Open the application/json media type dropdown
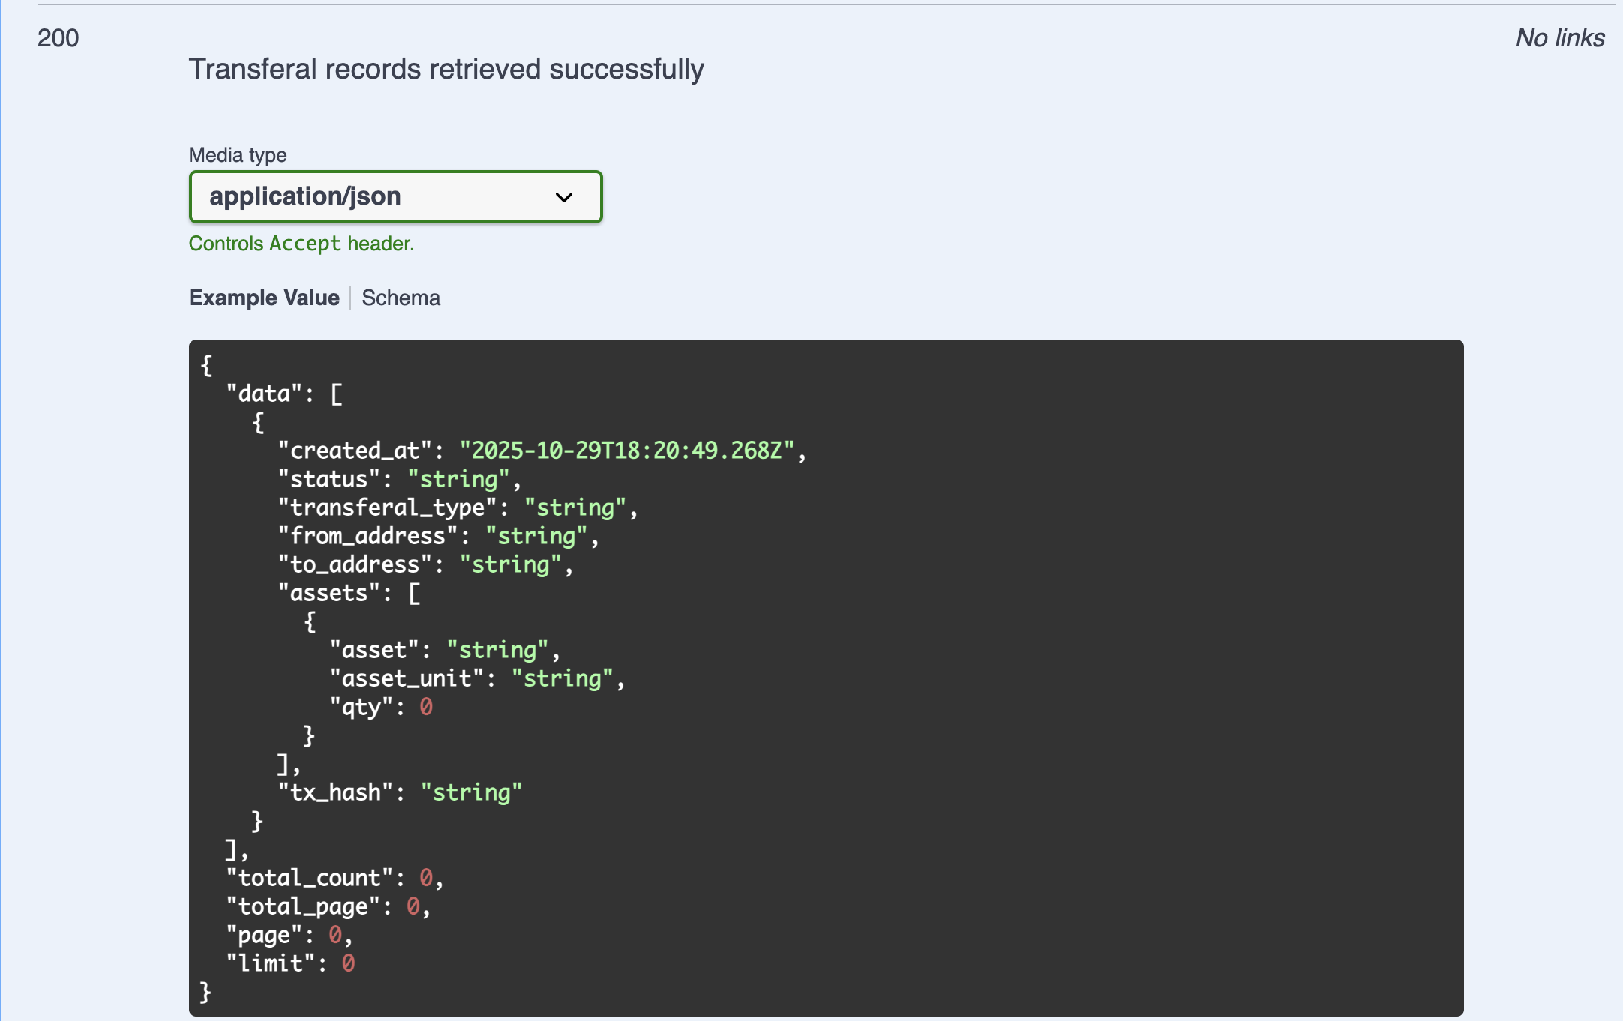The width and height of the screenshot is (1623, 1021). [394, 197]
